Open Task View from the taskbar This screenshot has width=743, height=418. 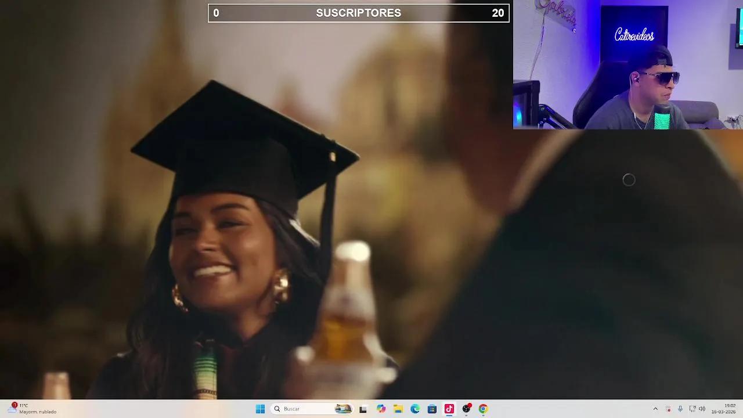[363, 409]
